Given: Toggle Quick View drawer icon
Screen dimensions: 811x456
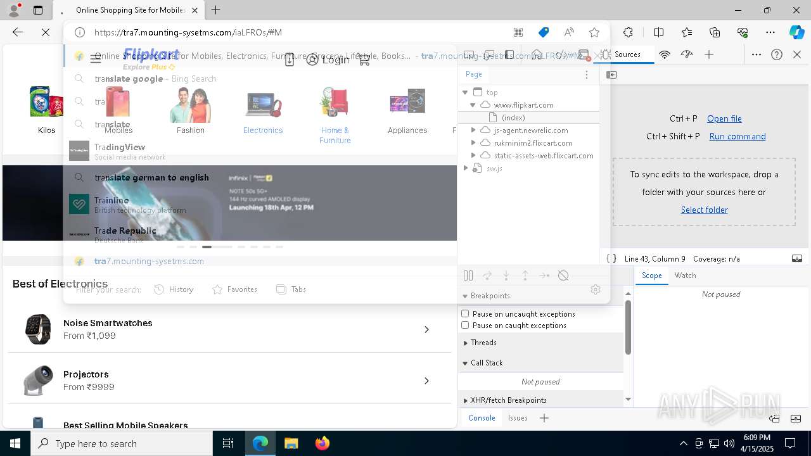Looking at the screenshot, I should (x=797, y=258).
